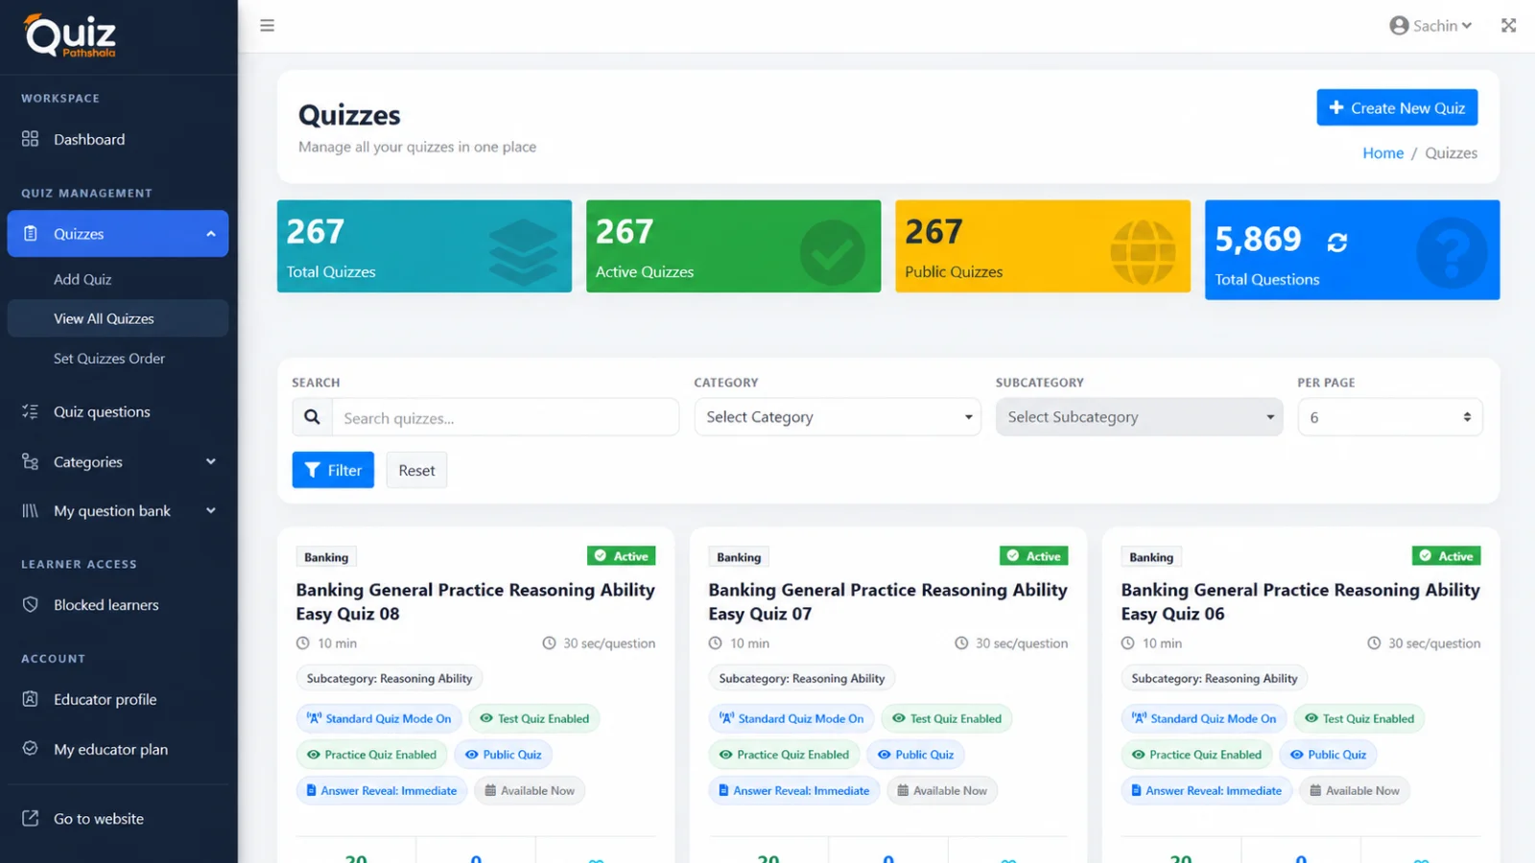Open the Select Subcategory dropdown
The height and width of the screenshot is (863, 1535).
[x=1139, y=417]
